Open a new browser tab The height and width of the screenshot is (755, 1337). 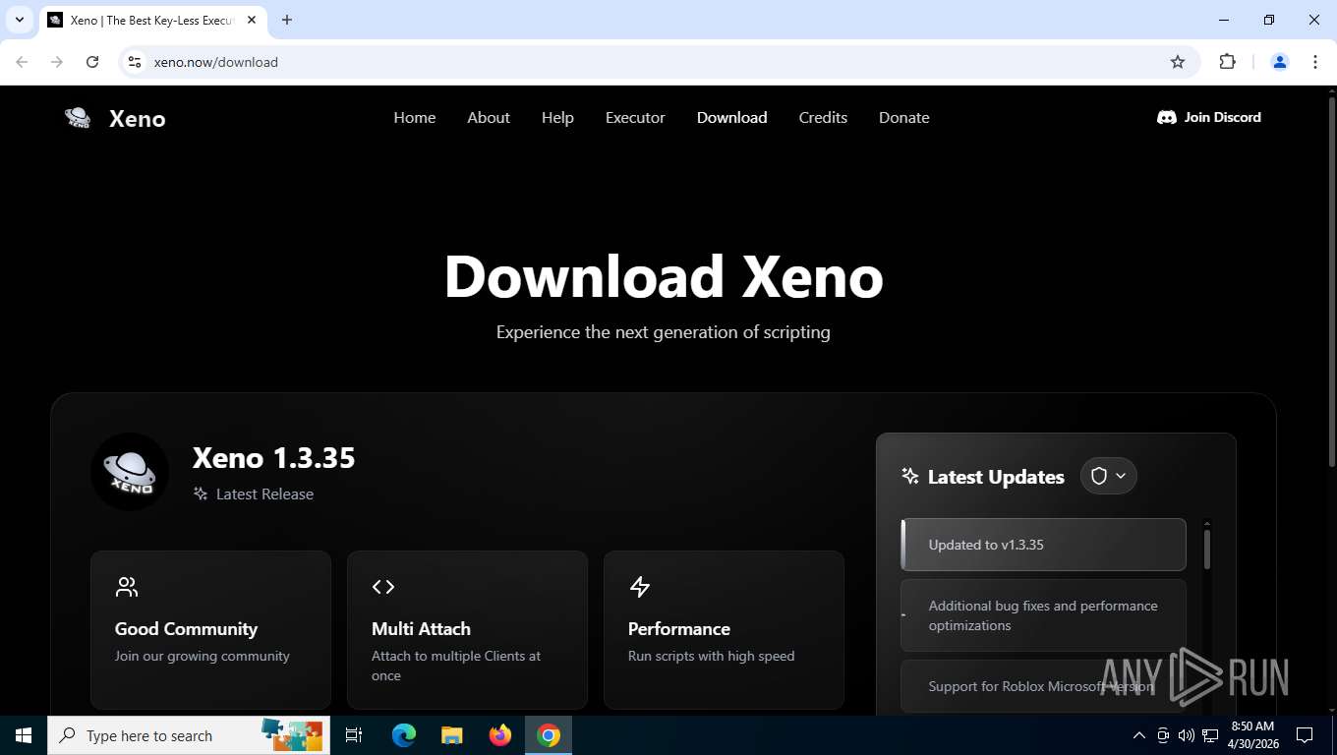[x=287, y=20]
